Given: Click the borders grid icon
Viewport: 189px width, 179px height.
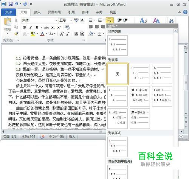Looking at the screenshot, I should point(99,34).
